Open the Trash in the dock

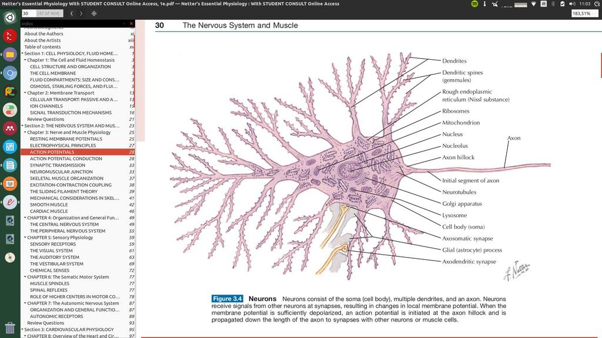coord(10,327)
